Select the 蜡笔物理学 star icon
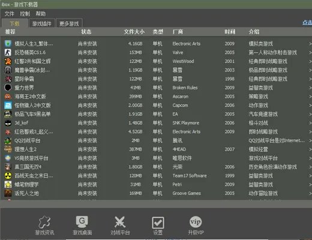 point(8,184)
